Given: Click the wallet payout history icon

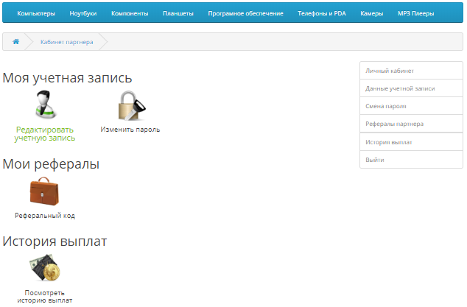Looking at the screenshot, I should pyautogui.click(x=45, y=269).
